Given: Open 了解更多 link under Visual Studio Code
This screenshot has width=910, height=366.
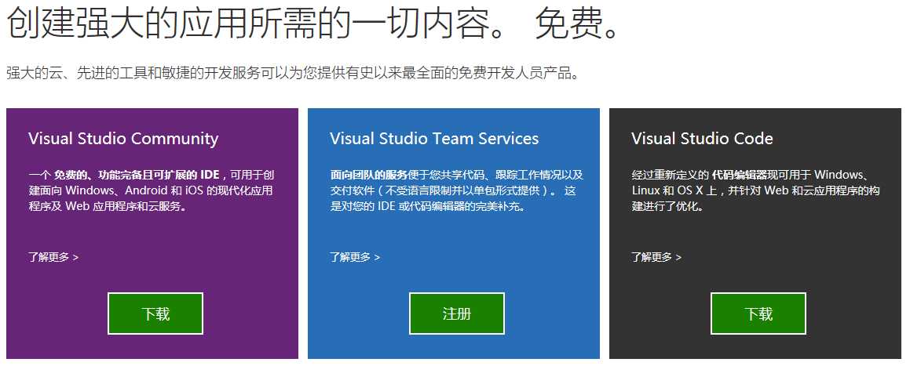Looking at the screenshot, I should tap(656, 257).
